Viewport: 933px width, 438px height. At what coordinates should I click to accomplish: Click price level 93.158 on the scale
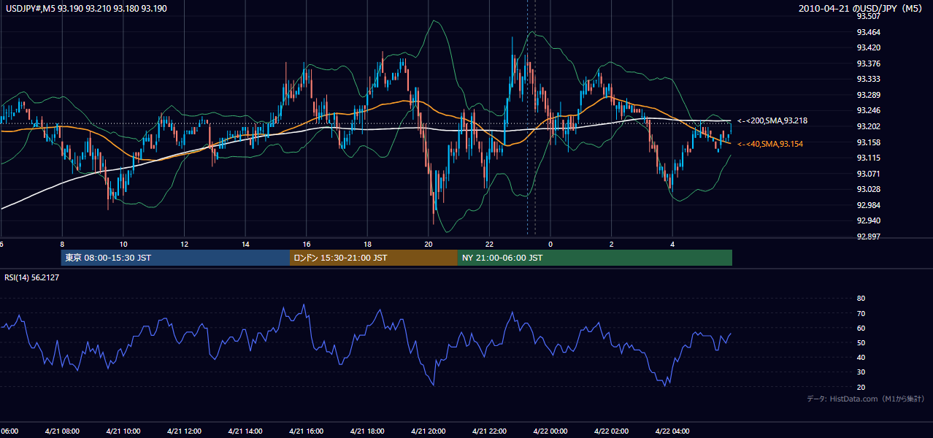[868, 142]
